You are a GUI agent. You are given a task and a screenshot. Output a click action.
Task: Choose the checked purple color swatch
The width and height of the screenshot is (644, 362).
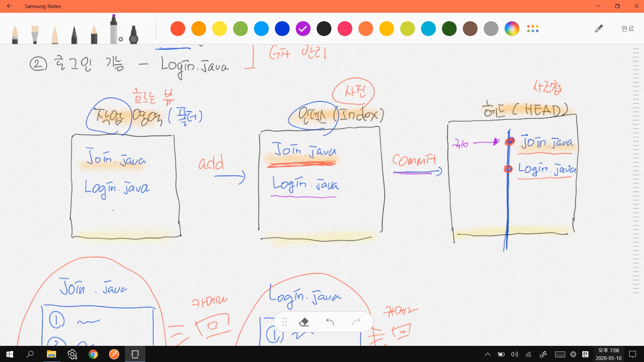tap(303, 28)
